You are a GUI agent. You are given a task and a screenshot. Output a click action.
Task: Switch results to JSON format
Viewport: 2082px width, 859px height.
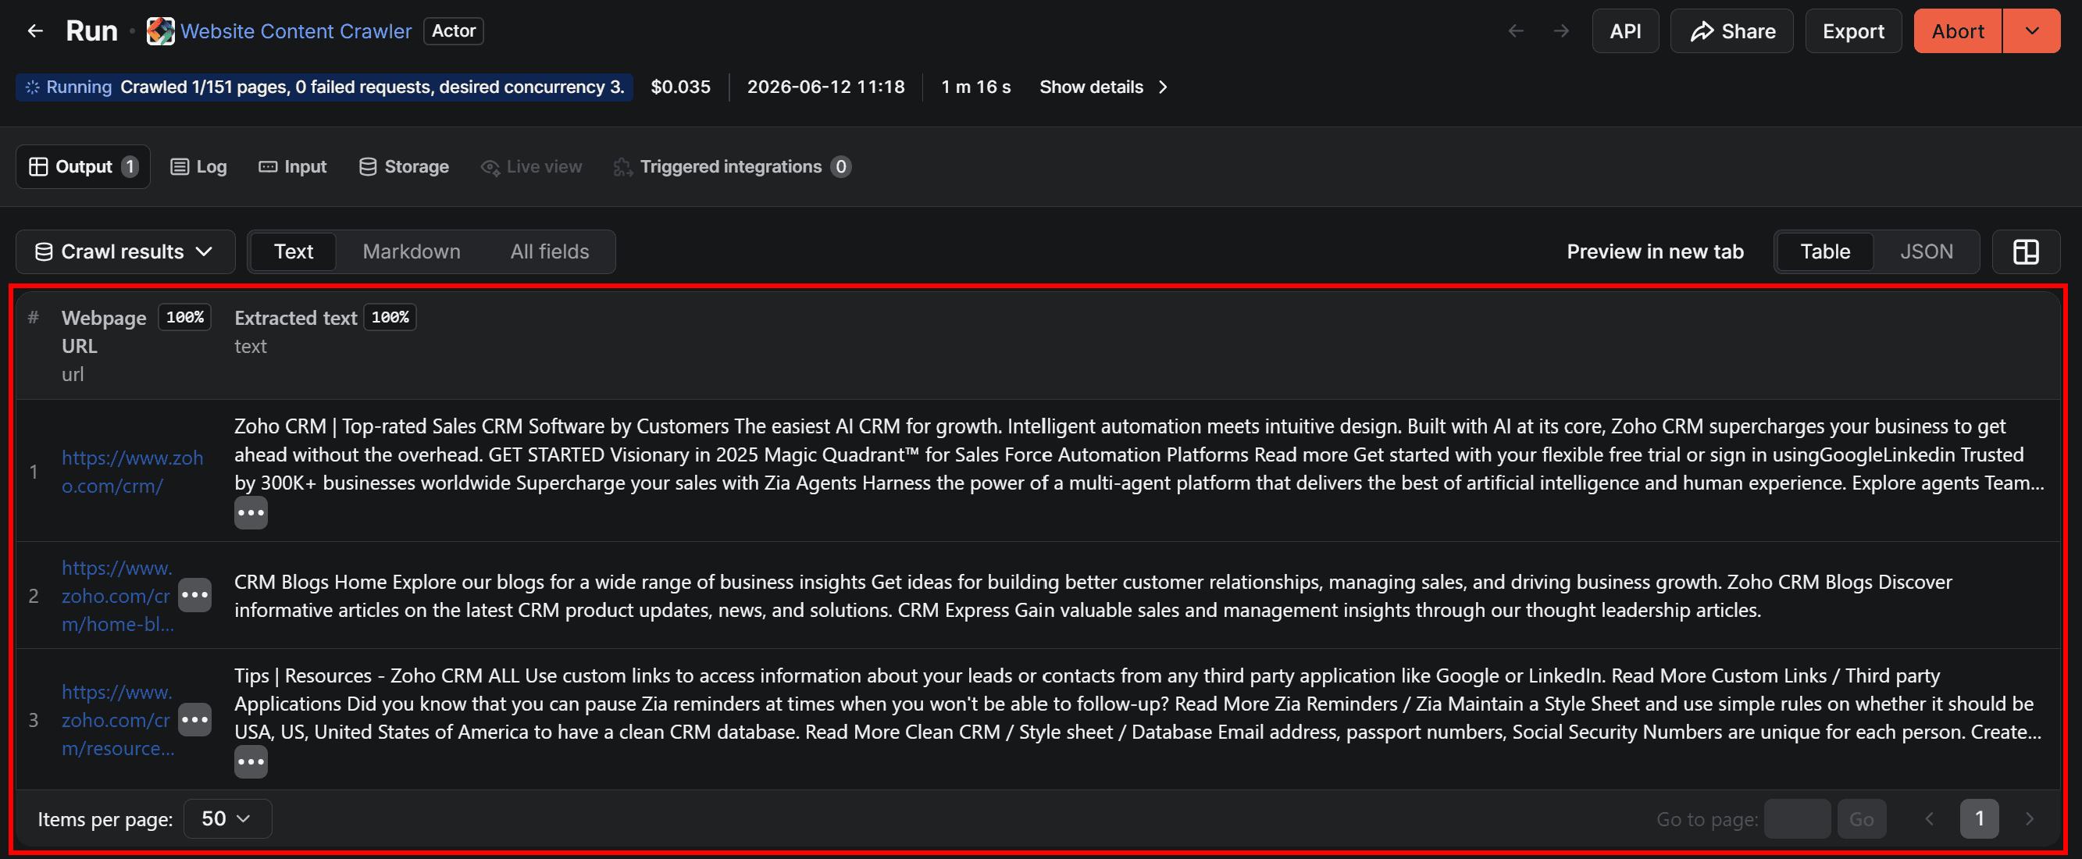pos(1926,251)
